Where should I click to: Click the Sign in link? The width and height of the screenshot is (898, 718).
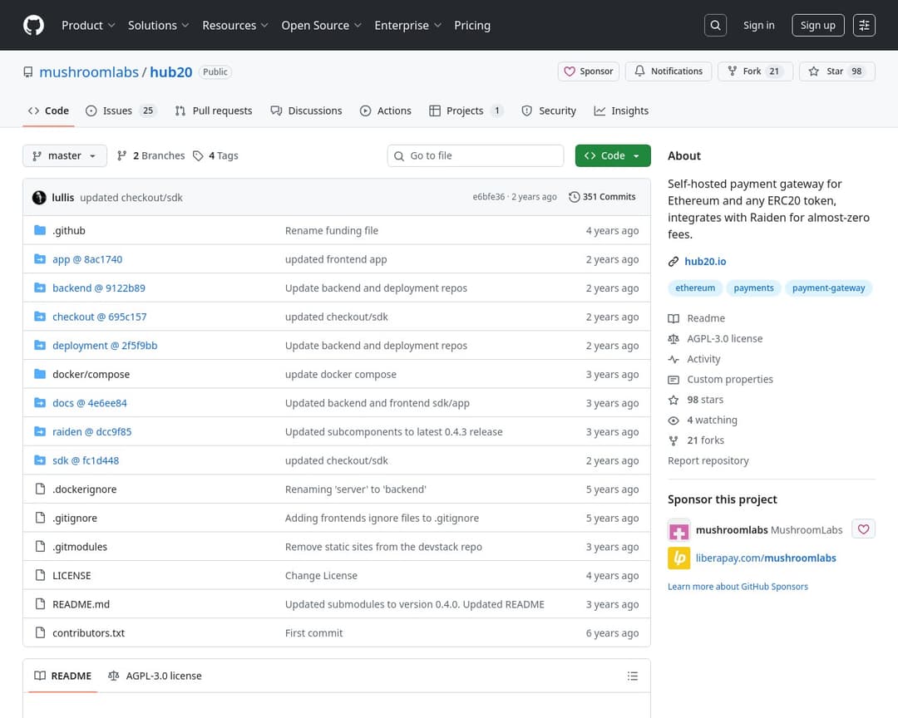point(758,25)
